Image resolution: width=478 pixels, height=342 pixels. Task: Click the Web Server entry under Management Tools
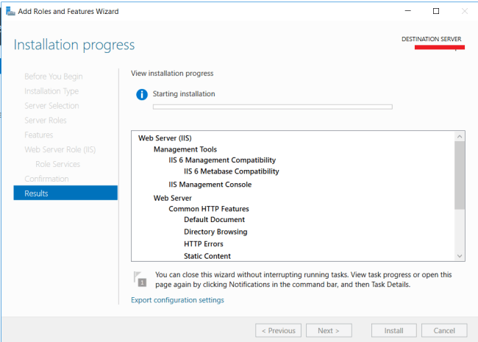173,198
